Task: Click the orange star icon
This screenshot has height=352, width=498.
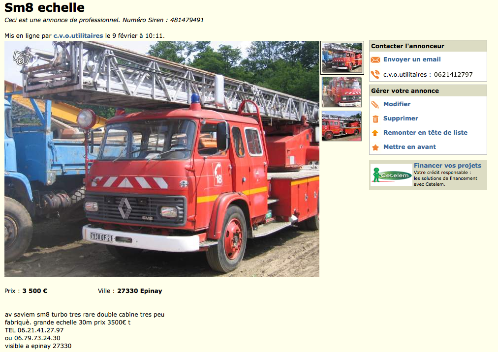Action: tap(375, 147)
